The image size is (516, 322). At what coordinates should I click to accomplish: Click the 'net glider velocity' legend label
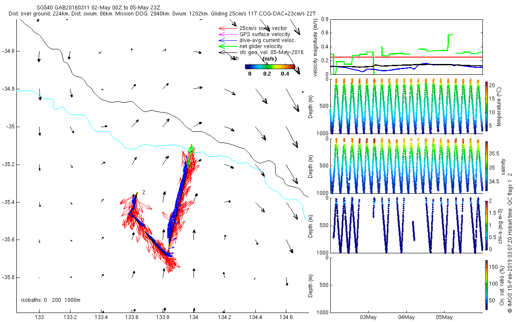261,46
